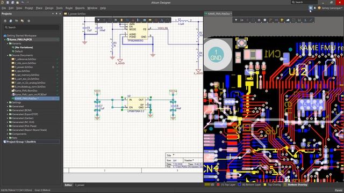Select the Place Via tool in PCB toolbar
The height and width of the screenshot is (193, 344).
point(282,20)
